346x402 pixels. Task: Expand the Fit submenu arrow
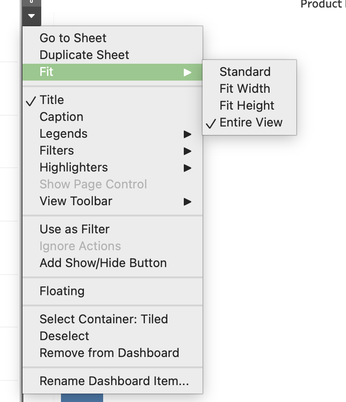tap(188, 72)
